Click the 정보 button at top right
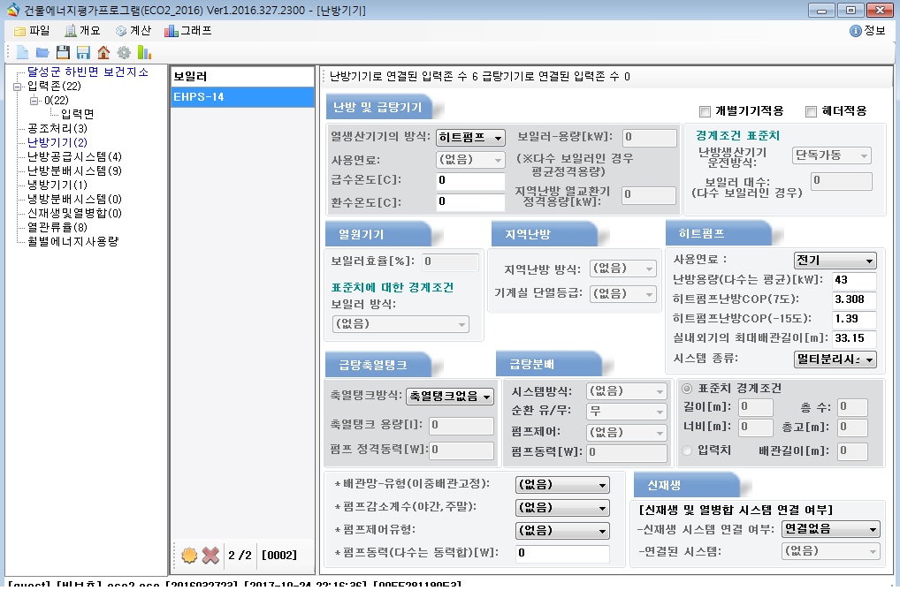The image size is (900, 598). tap(867, 31)
